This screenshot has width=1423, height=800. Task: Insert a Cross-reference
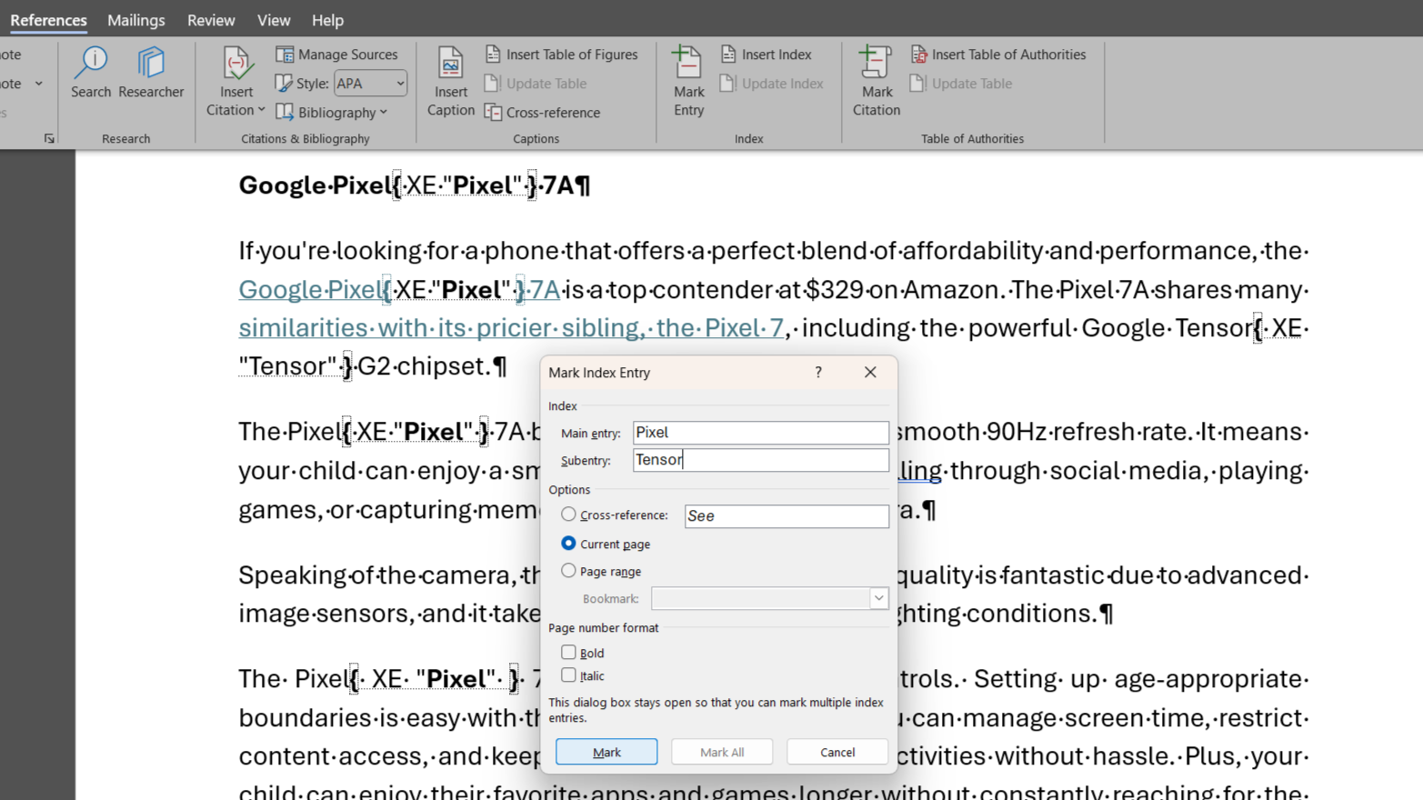click(543, 113)
